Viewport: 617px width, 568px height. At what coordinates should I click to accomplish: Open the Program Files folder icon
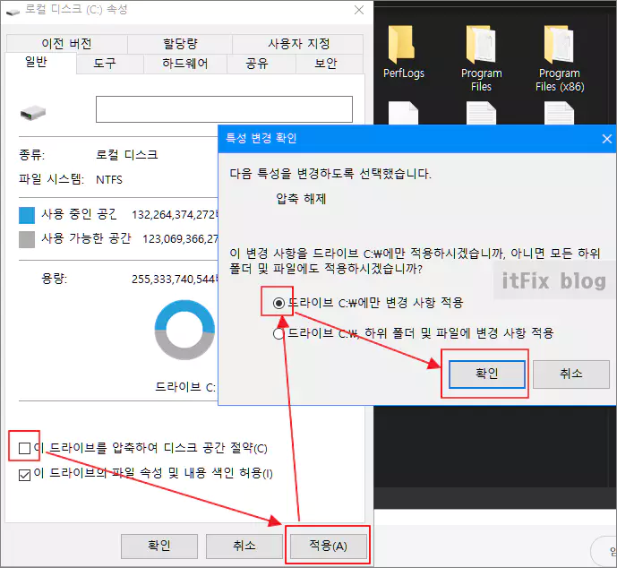pyautogui.click(x=481, y=45)
